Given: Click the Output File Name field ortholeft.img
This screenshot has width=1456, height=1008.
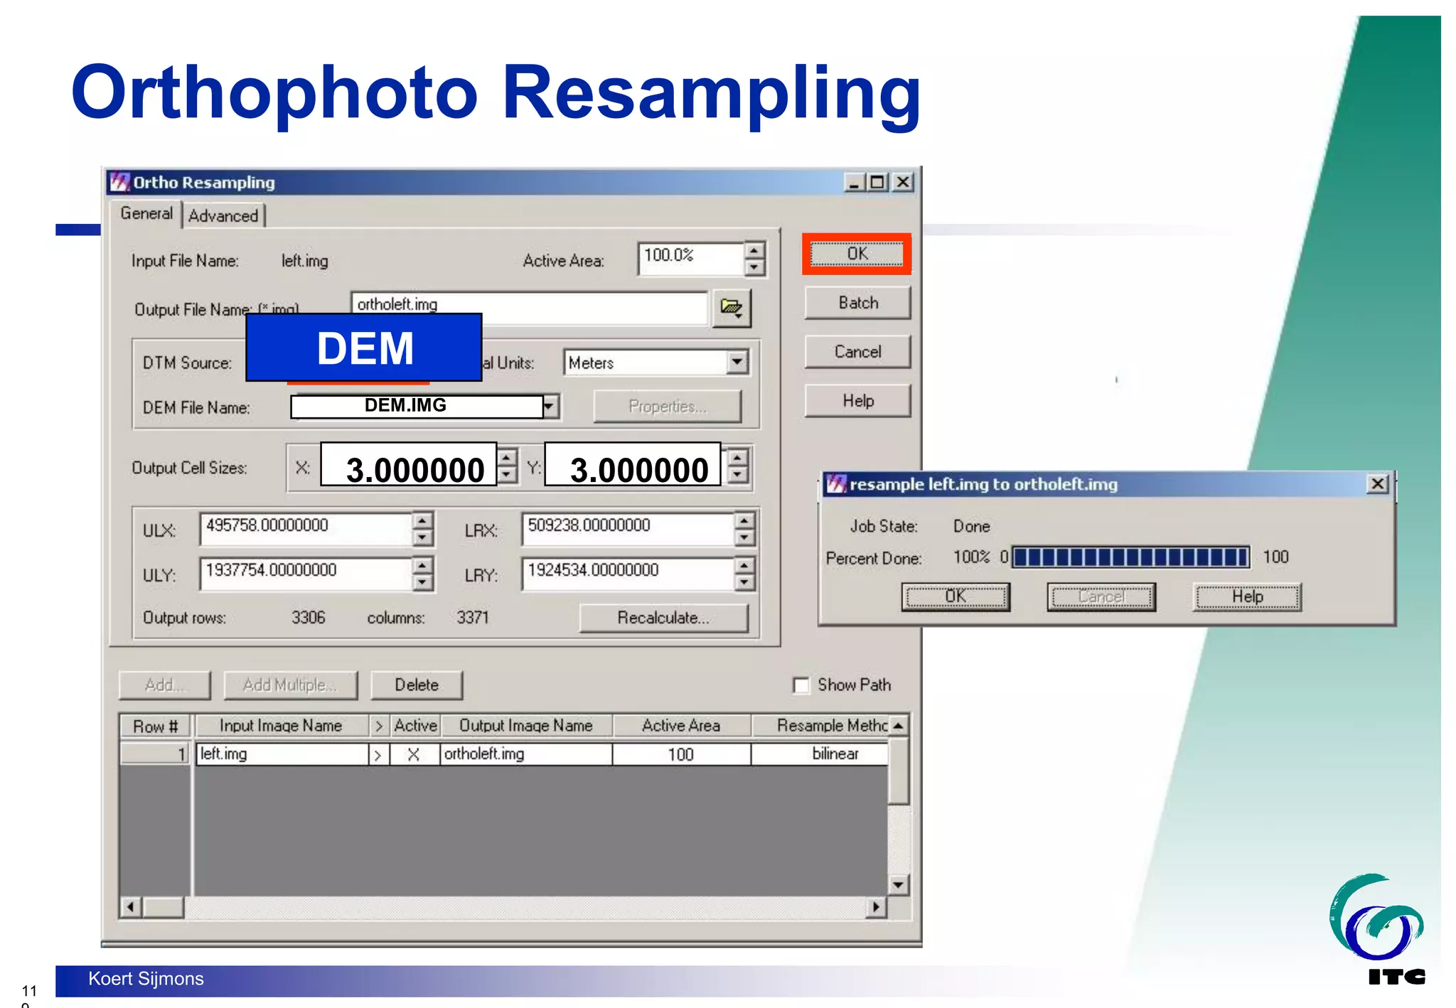Looking at the screenshot, I should coord(529,307).
